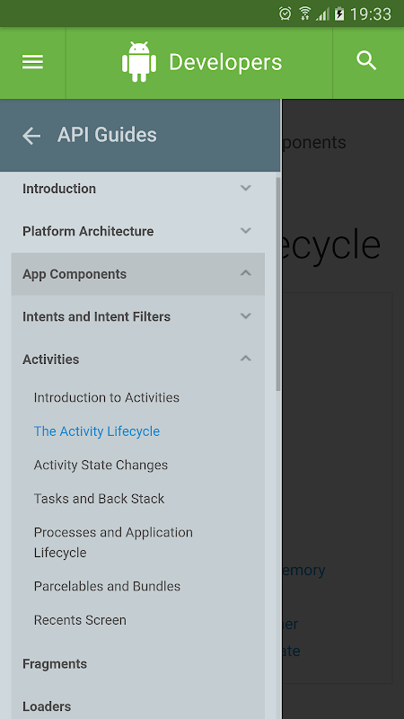Open Introduction to Activities page
404x719 pixels.
pyautogui.click(x=106, y=397)
